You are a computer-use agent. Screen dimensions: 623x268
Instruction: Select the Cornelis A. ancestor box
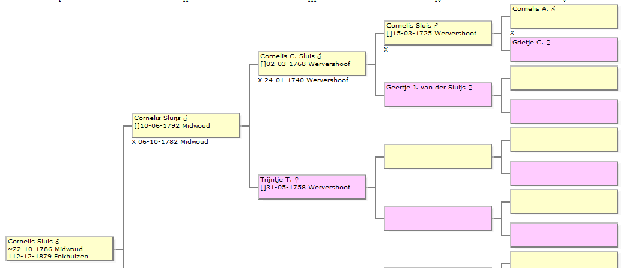[564, 16]
